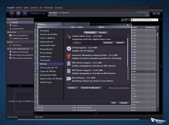
Task: Open SHOUTcast radio in sidebar
Action: click(x=20, y=45)
